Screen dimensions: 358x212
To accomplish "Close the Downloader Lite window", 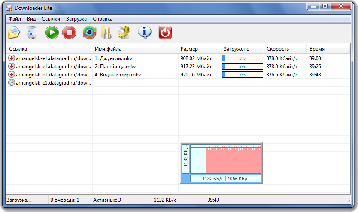I will click(x=341, y=6).
